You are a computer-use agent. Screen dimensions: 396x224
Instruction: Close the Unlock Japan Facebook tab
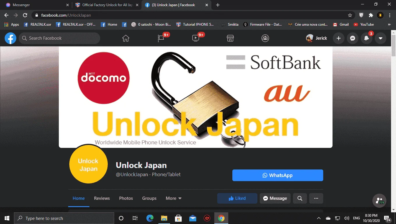click(x=206, y=5)
